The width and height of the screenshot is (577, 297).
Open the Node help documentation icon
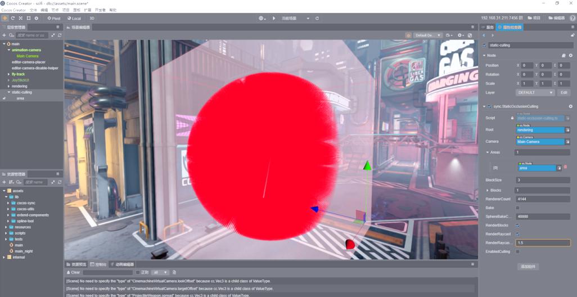pyautogui.click(x=564, y=55)
